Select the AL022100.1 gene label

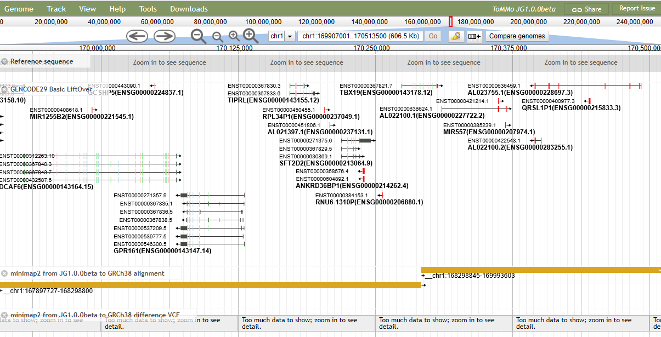coord(432,116)
